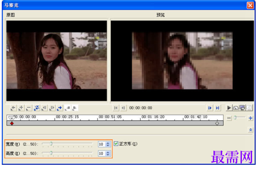Remove keyframe with minus icon

pyautogui.click(x=29, y=108)
